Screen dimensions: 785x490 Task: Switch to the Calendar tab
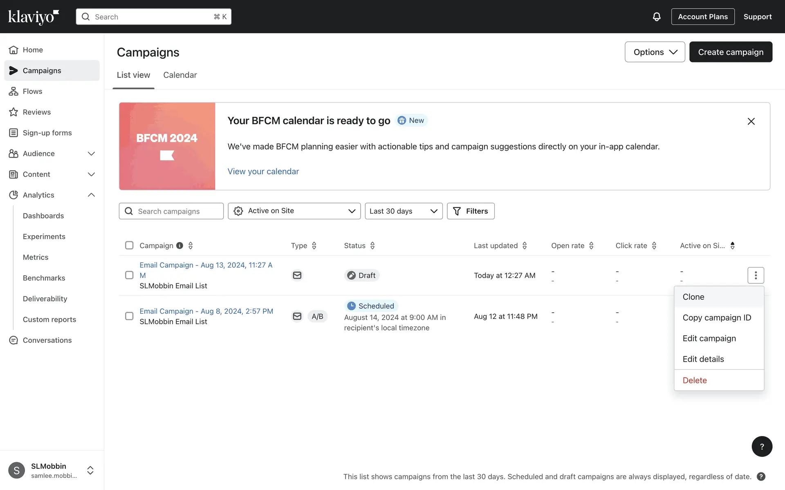click(x=180, y=75)
